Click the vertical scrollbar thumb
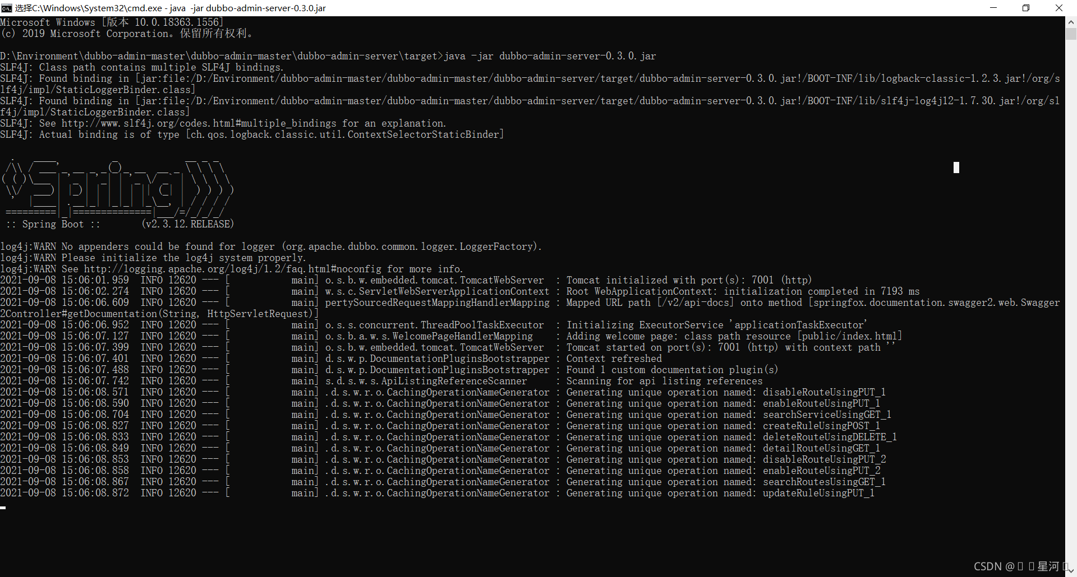This screenshot has height=577, width=1077. [x=1071, y=34]
